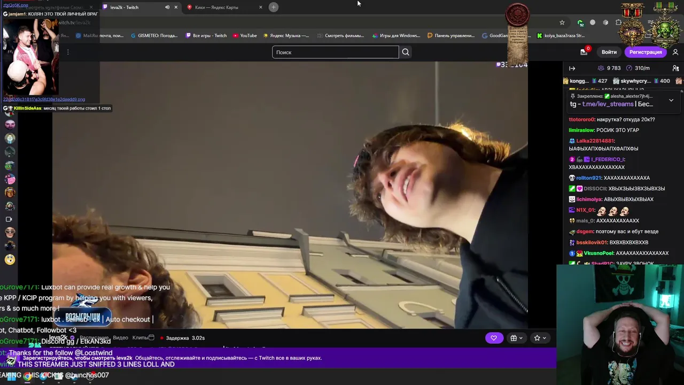Click the Регистрация sign-up button
Screen dimensions: 684x385
pos(646,52)
